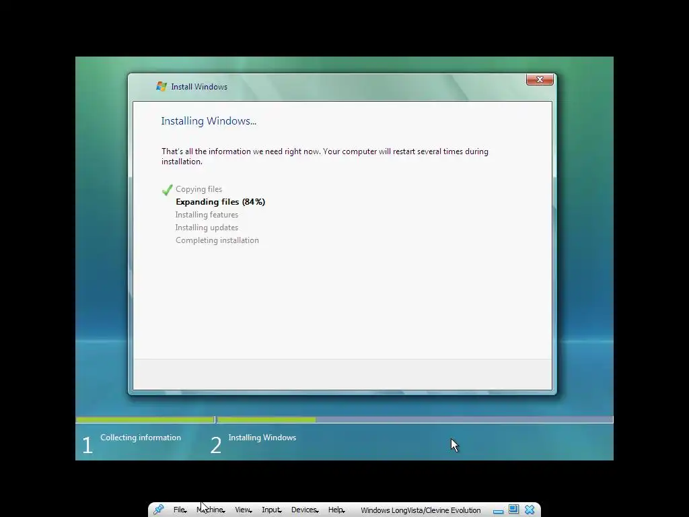The width and height of the screenshot is (689, 517).
Task: Click the 'Installing features' step text
Action: click(x=207, y=215)
